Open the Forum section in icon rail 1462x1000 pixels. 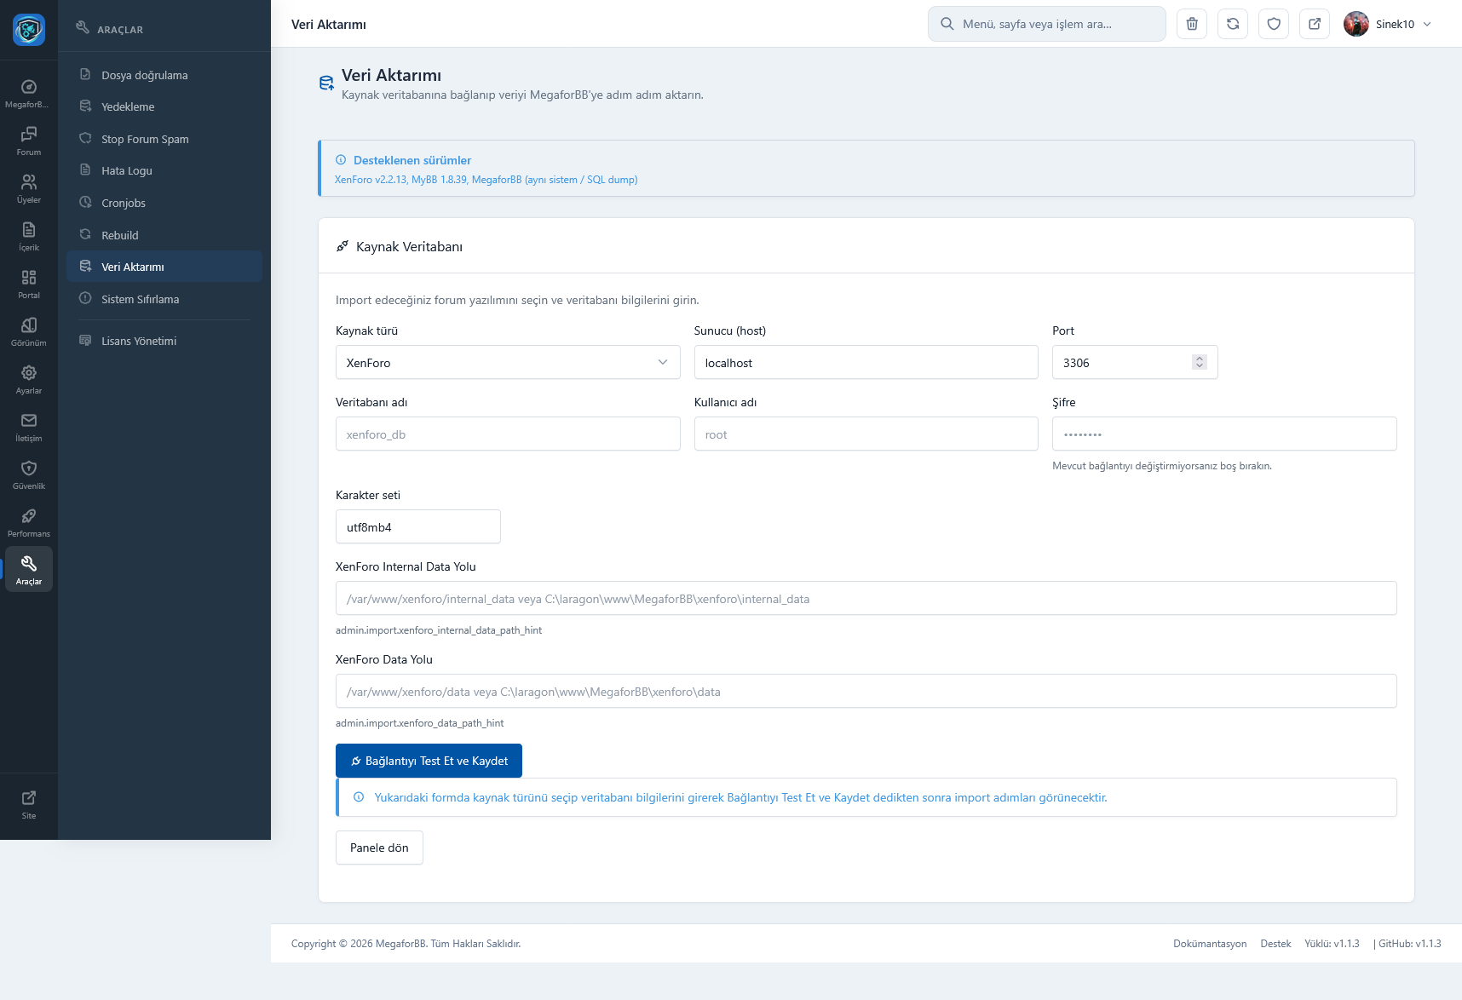29,141
